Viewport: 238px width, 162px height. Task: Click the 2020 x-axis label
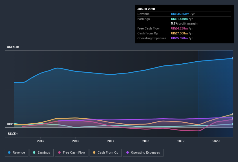(x=216, y=141)
